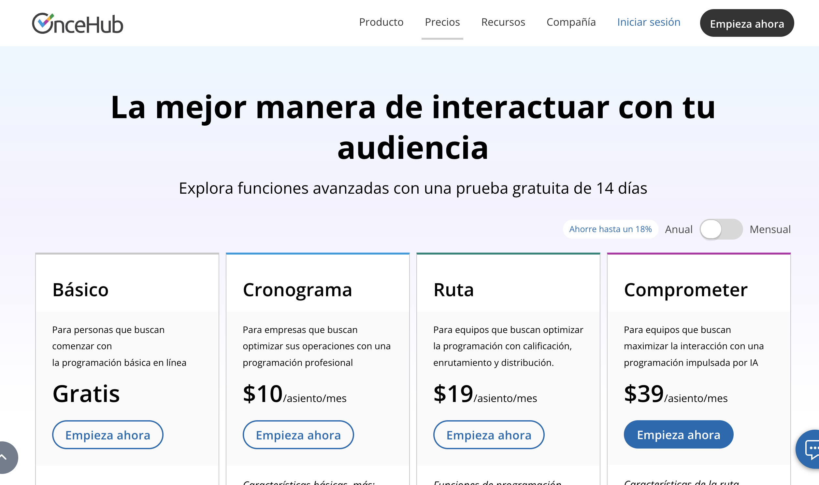Click the $39 price text
819x485 pixels.
(644, 394)
